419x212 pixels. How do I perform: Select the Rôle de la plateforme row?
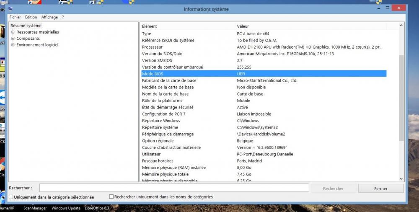pos(264,101)
